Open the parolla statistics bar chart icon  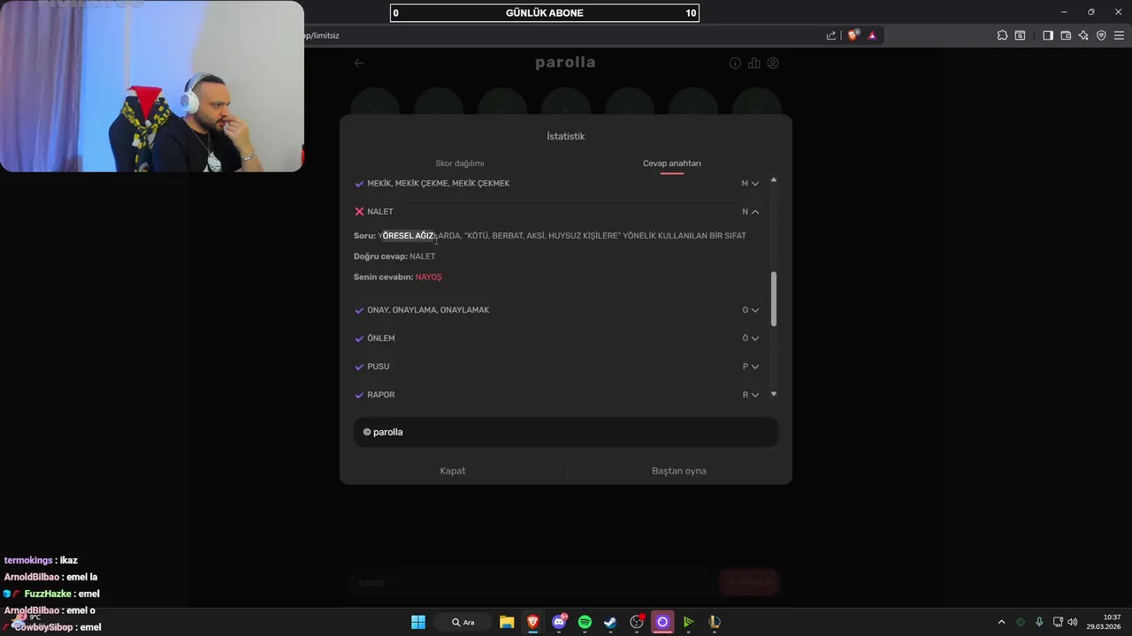[x=754, y=63]
